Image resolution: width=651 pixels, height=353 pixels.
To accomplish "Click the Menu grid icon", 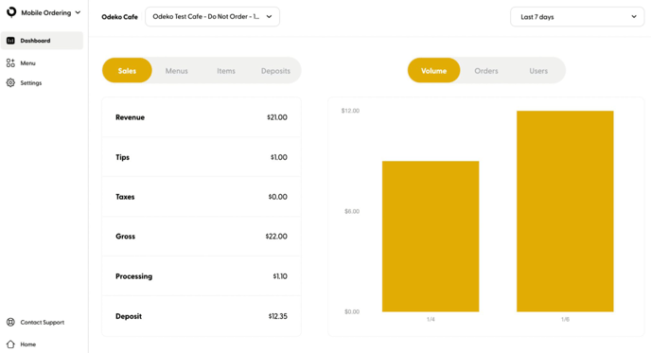I will (x=10, y=63).
